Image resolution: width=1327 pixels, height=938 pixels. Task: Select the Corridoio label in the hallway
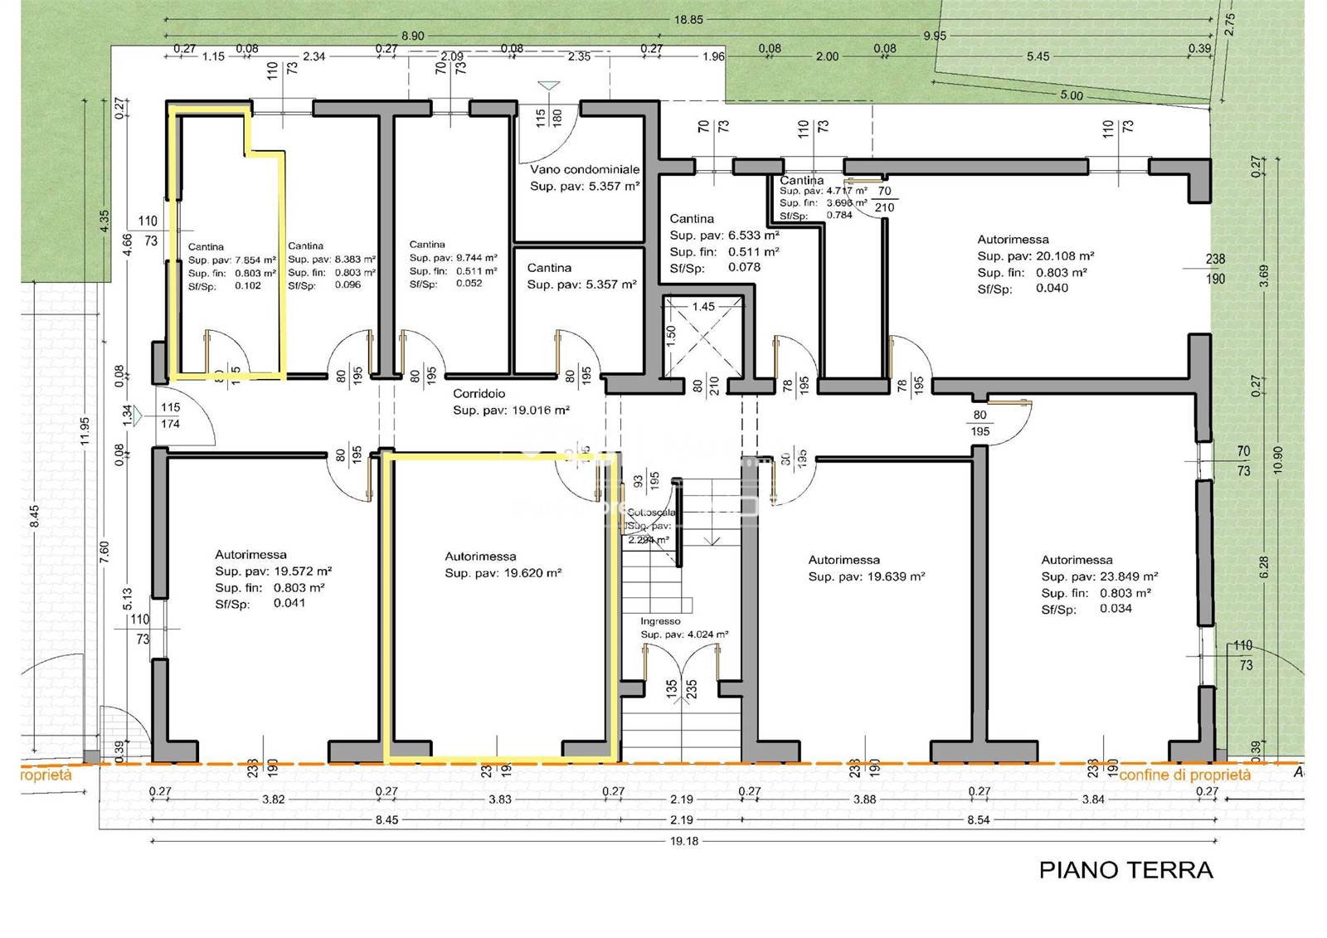click(x=479, y=394)
